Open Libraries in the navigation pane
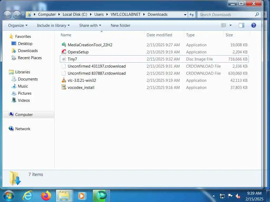270x202 pixels. [23, 72]
